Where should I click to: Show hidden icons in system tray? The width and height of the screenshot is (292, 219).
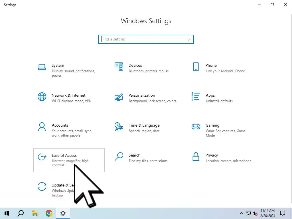click(241, 213)
